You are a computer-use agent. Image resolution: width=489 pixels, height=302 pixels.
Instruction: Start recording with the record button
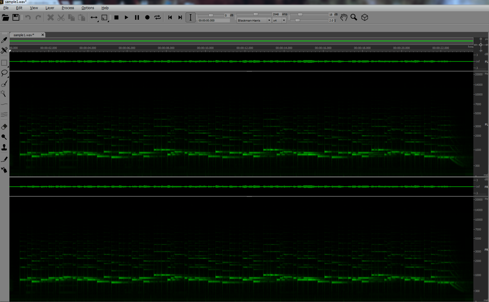[x=147, y=18]
